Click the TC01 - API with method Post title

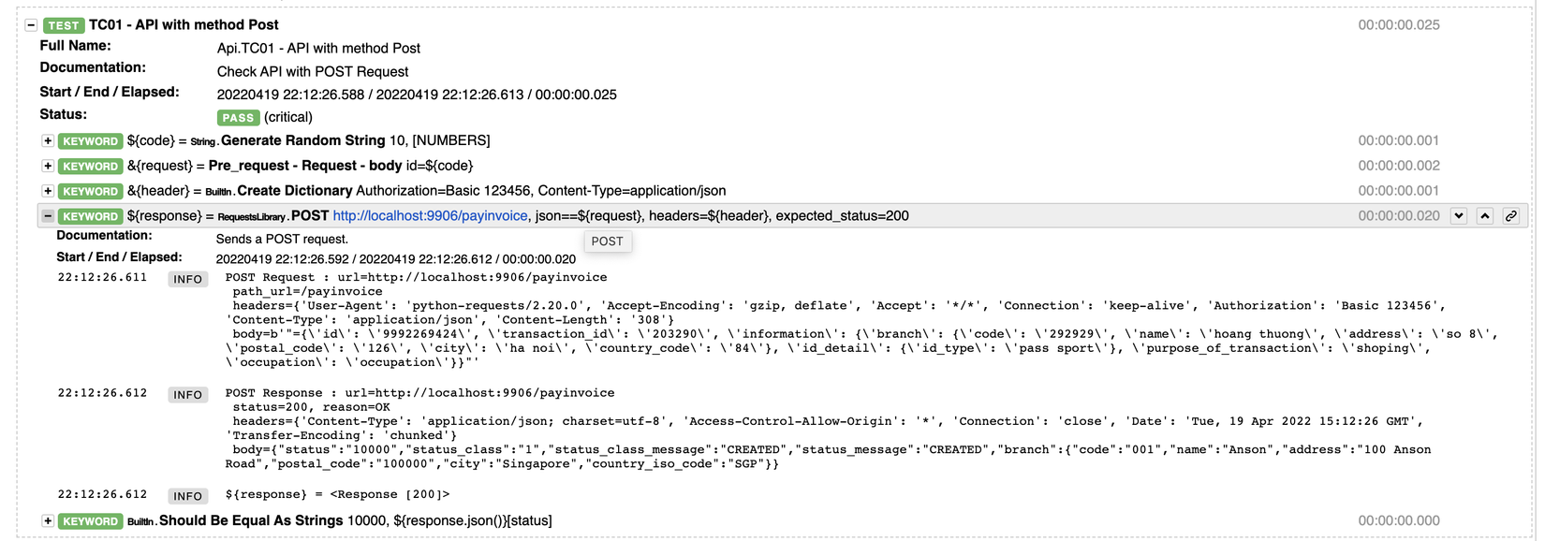pyautogui.click(x=184, y=25)
